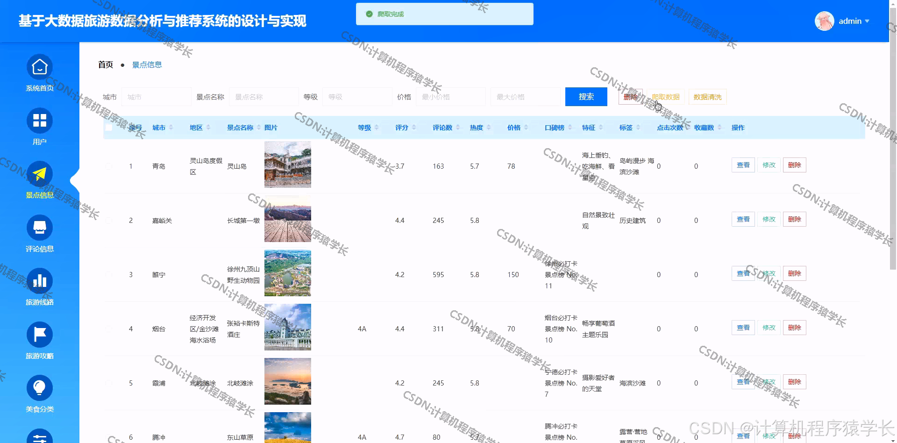Sort table by 等级 column
897x443 pixels.
pyautogui.click(x=377, y=128)
